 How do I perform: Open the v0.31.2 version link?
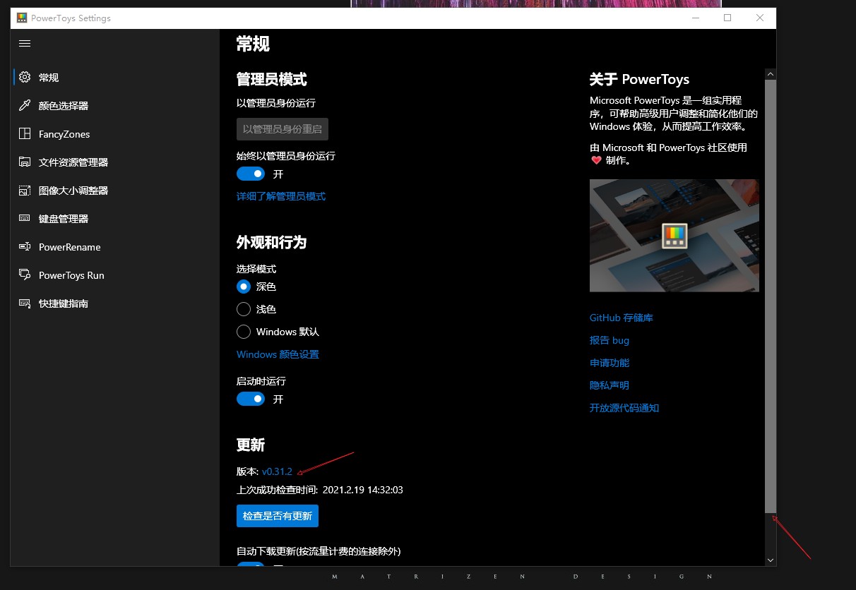click(x=277, y=471)
